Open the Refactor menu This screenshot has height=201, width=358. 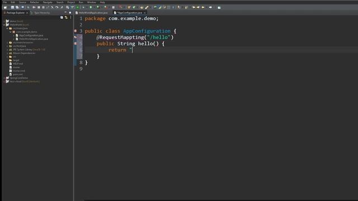(x=35, y=2)
